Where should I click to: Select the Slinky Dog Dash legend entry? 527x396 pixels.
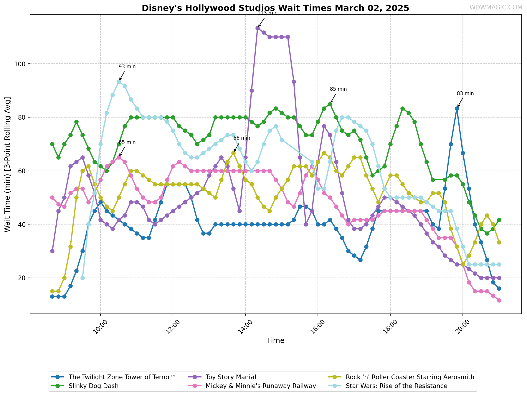85,386
